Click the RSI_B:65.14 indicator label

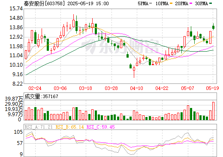[69, 127]
